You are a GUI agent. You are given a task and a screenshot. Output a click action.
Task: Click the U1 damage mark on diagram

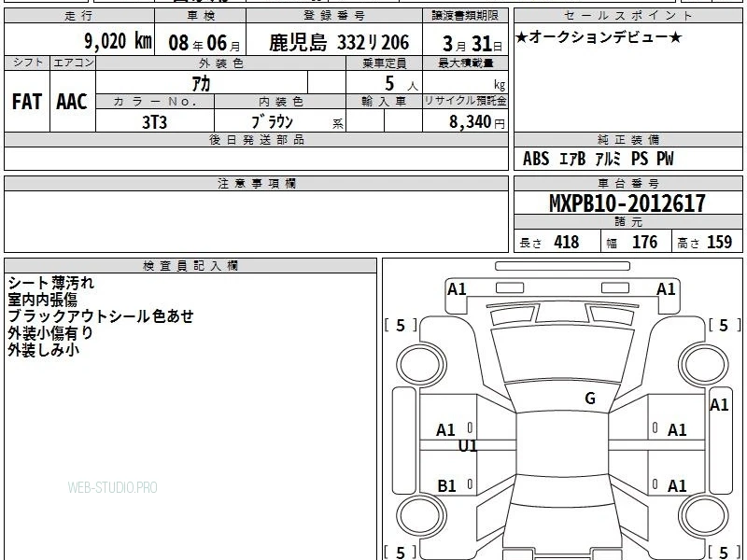(x=468, y=446)
